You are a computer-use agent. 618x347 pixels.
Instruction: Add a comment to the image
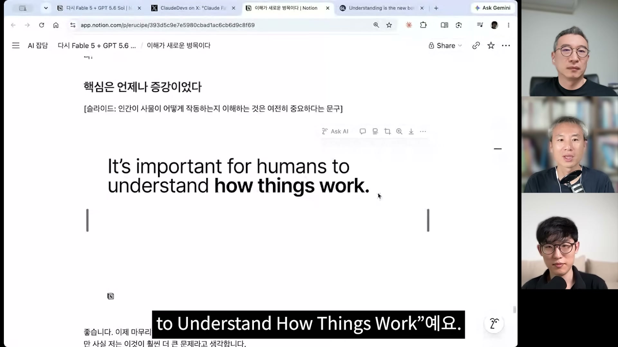(x=363, y=131)
